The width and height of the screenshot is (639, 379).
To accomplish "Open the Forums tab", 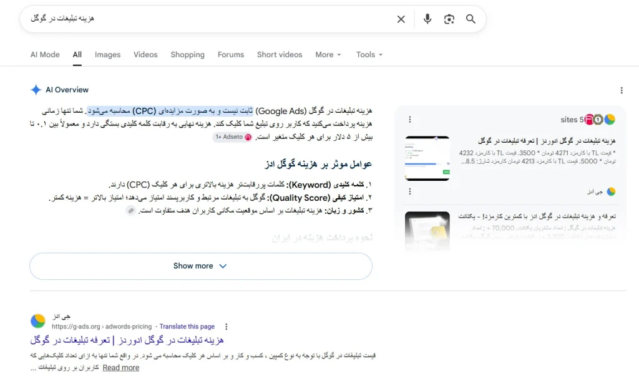I will point(231,55).
